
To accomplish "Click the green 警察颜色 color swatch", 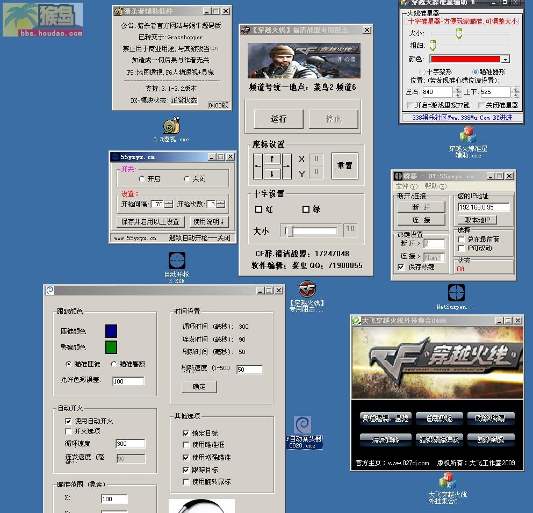I will point(111,347).
